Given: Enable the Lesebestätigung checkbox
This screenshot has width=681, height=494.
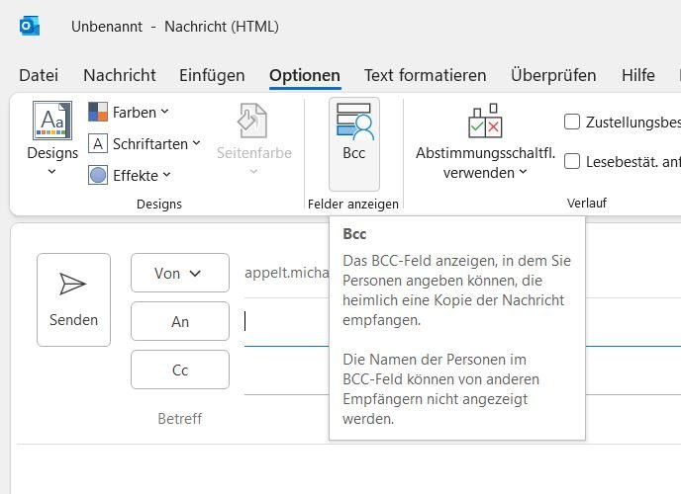Looking at the screenshot, I should (x=572, y=161).
